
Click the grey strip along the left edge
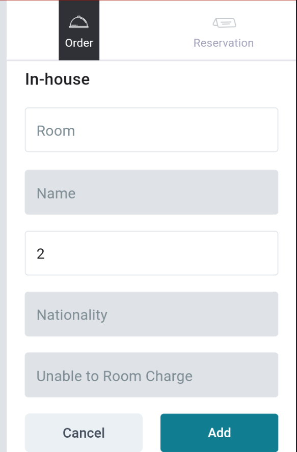coord(3,226)
